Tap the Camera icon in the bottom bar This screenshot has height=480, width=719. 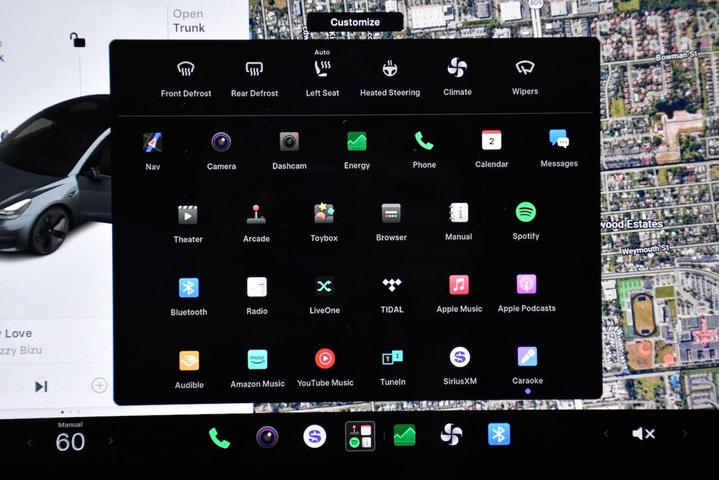pyautogui.click(x=267, y=437)
